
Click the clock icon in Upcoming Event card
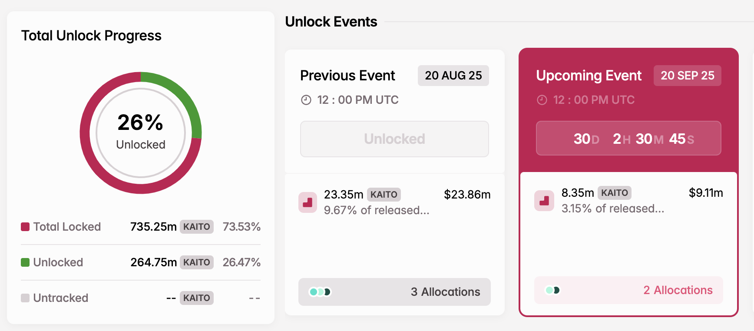pos(542,99)
